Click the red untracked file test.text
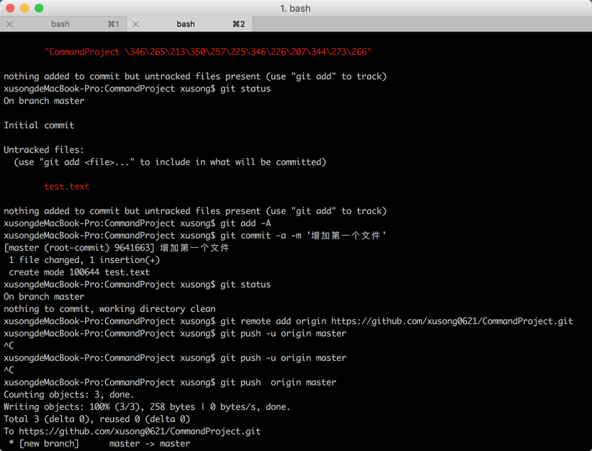 click(67, 186)
